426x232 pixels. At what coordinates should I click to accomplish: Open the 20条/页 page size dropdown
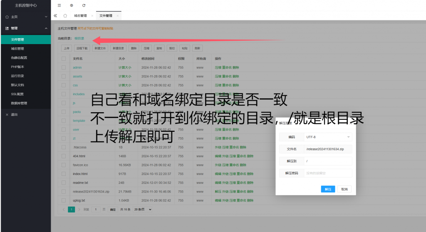pos(143,210)
